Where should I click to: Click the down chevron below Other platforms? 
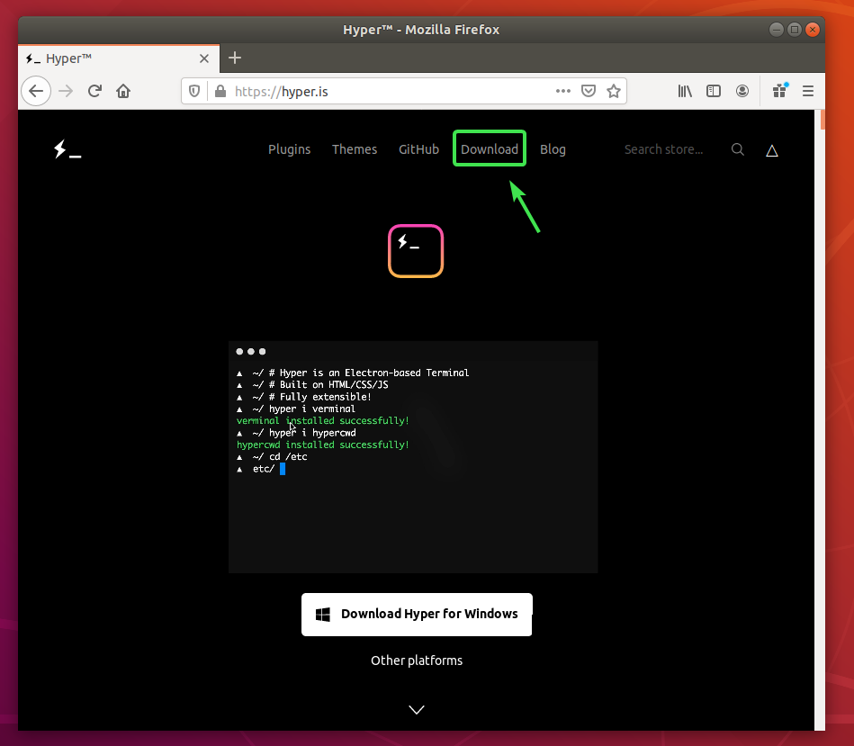(417, 709)
